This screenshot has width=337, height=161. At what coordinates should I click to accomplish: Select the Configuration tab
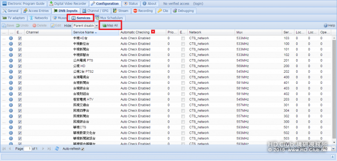point(105,4)
